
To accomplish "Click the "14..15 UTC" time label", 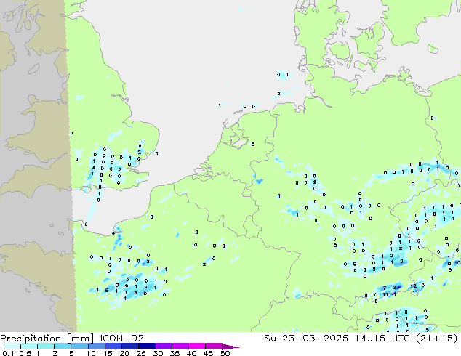I will [382, 339].
